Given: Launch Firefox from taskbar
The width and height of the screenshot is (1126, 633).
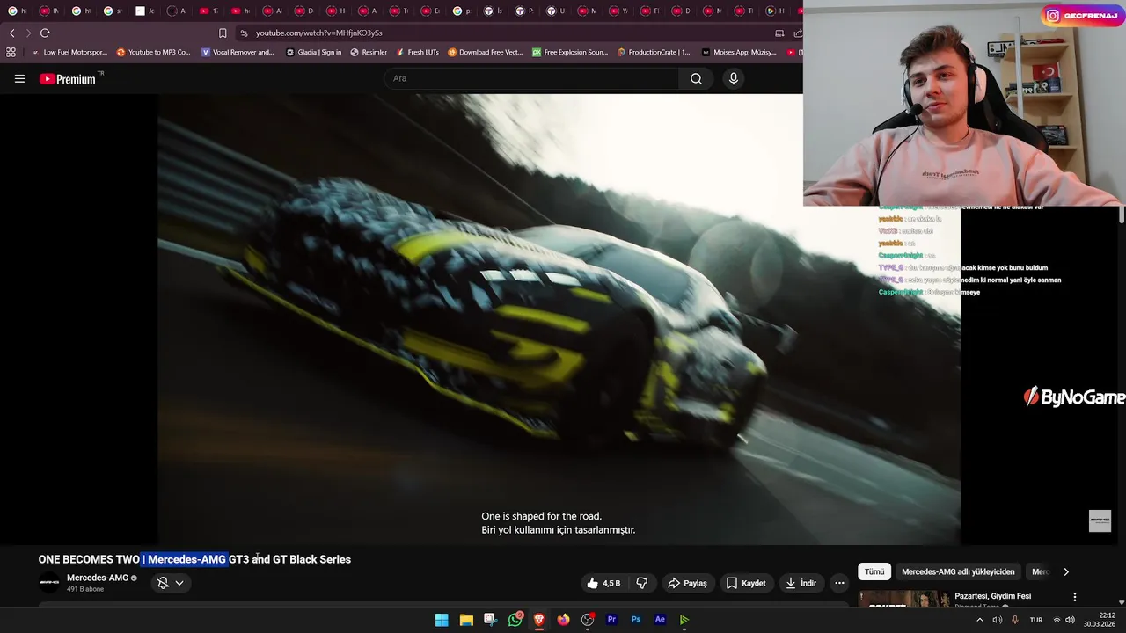Looking at the screenshot, I should click(564, 620).
